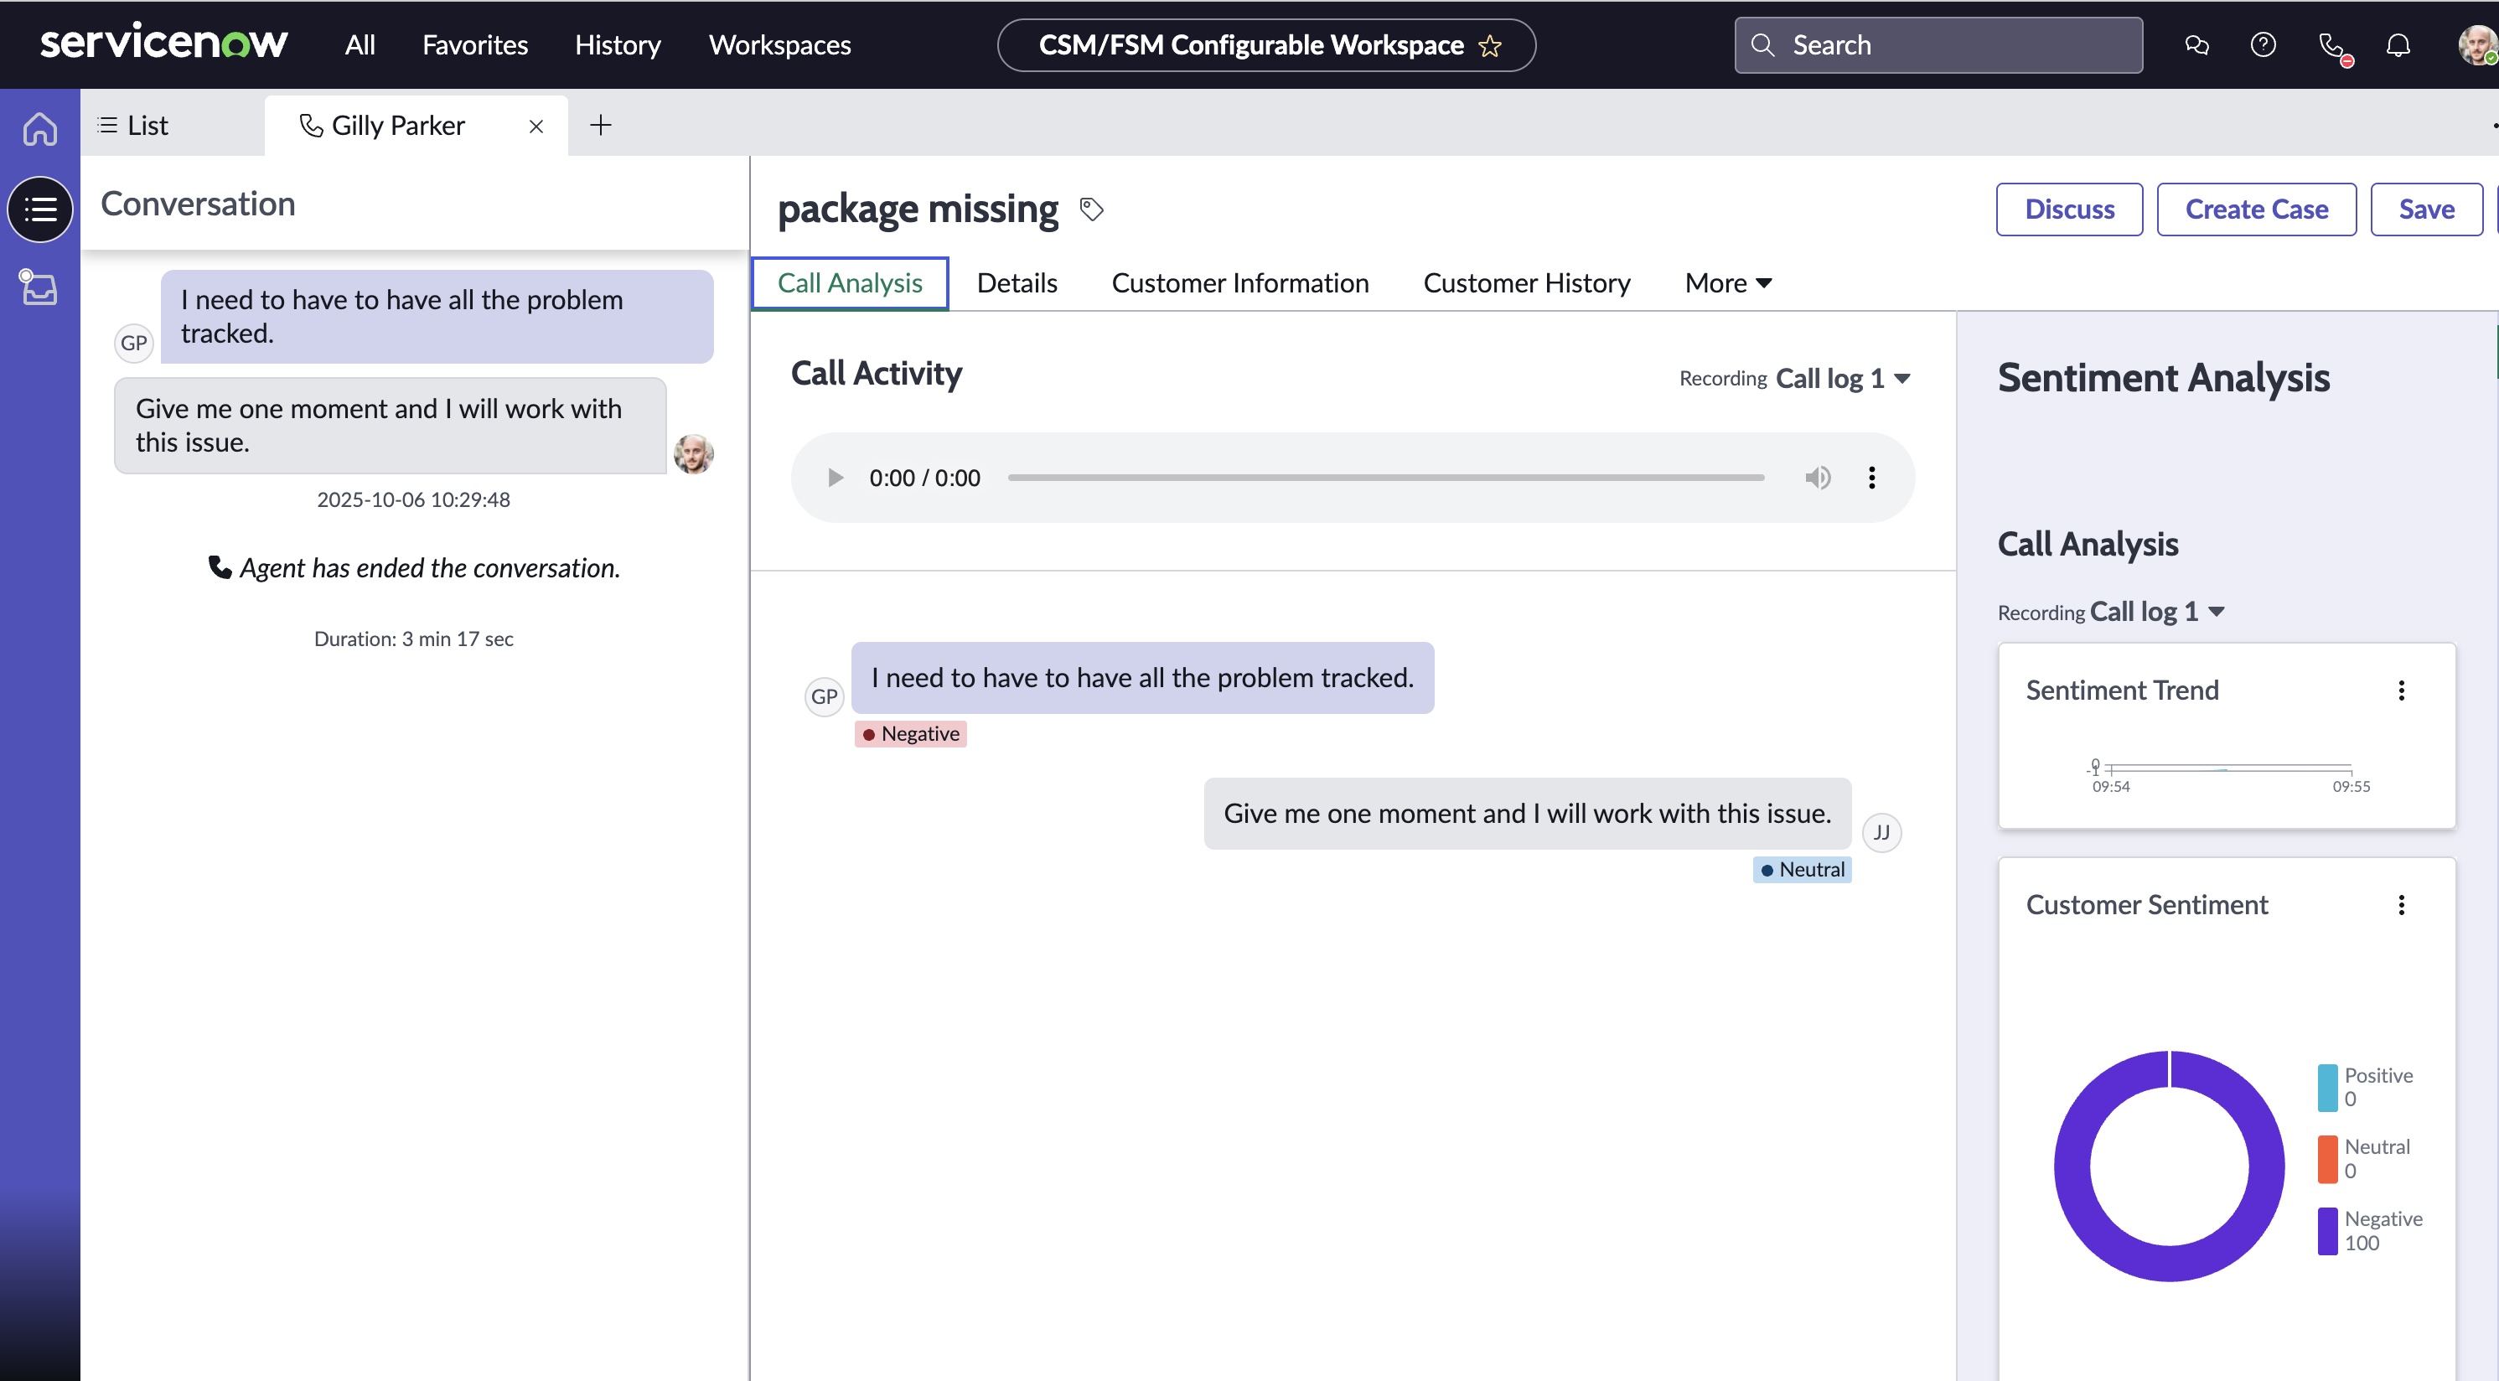2499x1381 pixels.
Task: Open the Favorites menu
Action: pyautogui.click(x=475, y=44)
